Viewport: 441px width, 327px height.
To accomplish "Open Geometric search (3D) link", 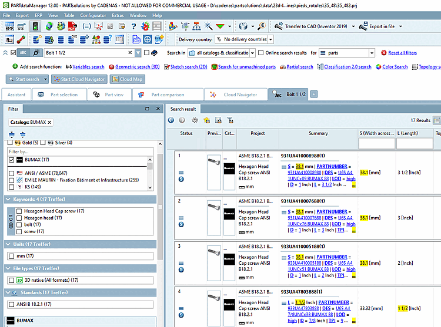I will [x=137, y=67].
